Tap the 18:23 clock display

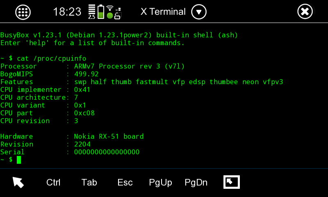point(67,12)
